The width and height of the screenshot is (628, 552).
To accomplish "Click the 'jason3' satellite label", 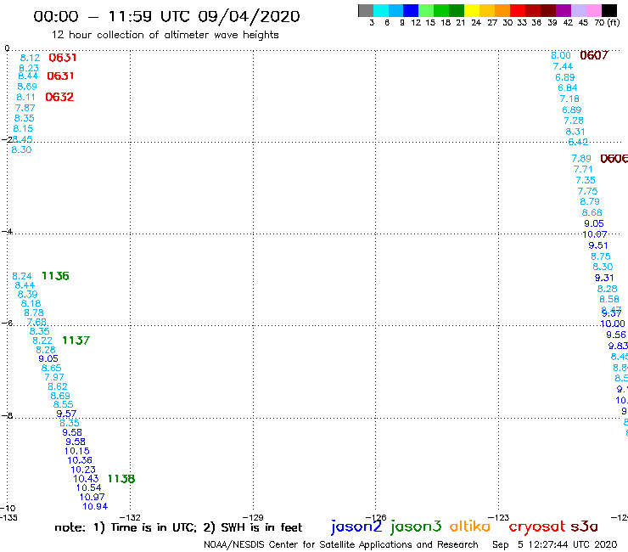I will 416,527.
